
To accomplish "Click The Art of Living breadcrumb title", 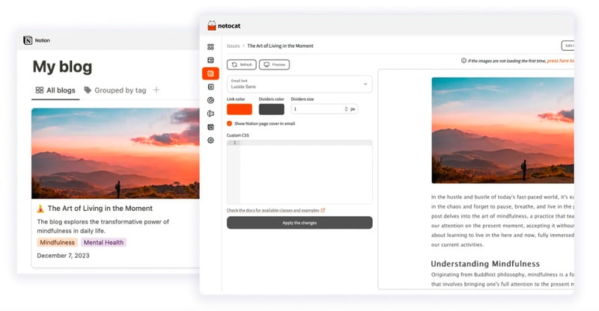I will (x=280, y=46).
